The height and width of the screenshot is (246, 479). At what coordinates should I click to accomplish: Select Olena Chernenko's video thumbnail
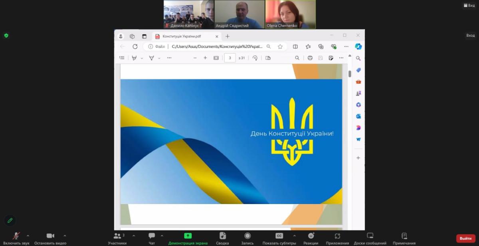click(290, 14)
